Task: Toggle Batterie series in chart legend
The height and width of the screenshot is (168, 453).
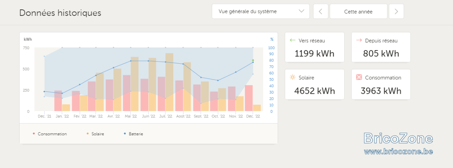Action: pyautogui.click(x=133, y=134)
